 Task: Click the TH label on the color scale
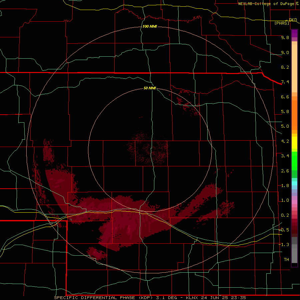[x=286, y=260]
